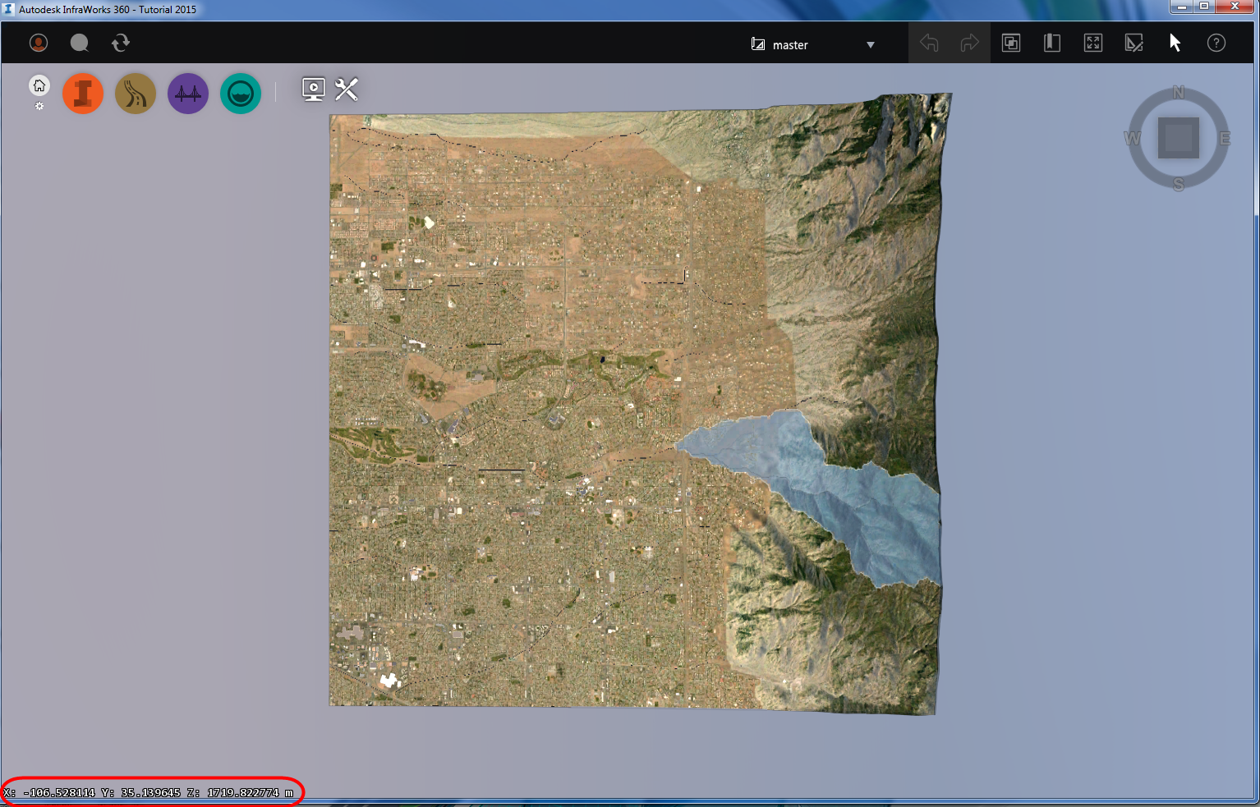Click the redo arrow button
Image resolution: width=1260 pixels, height=807 pixels.
point(970,43)
